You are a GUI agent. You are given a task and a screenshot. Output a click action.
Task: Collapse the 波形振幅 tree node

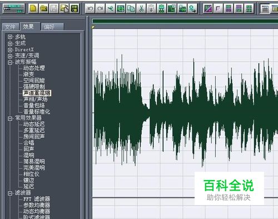coord(10,62)
